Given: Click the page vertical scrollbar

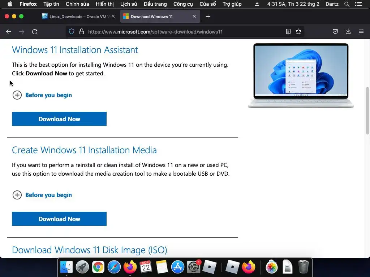Looking at the screenshot, I should 367,111.
